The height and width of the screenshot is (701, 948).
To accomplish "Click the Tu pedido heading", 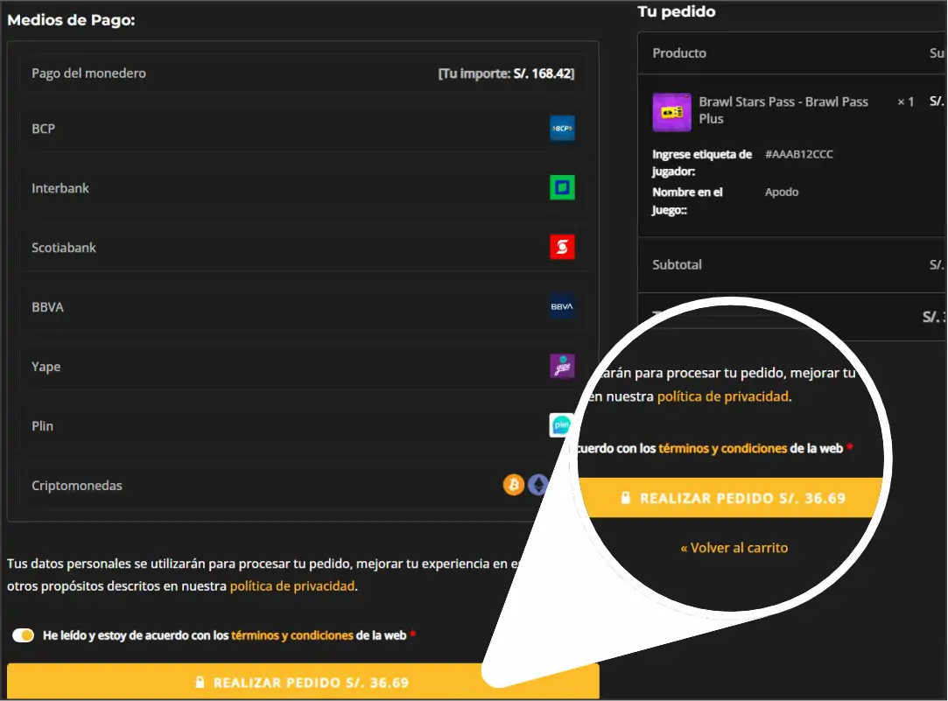I will click(x=676, y=11).
